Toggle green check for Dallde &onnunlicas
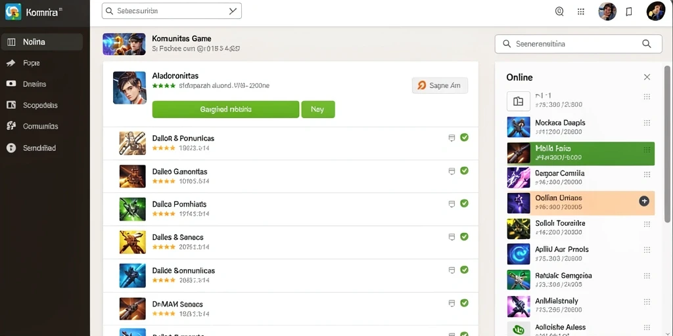Screen dimensions: 673x336 point(464,270)
